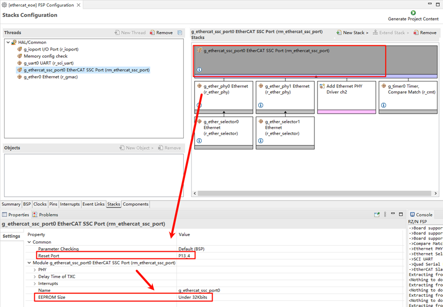Viewport: 443px width, 307px height.
Task: Click the Properties view toolbar pin icon
Action: coord(376,214)
